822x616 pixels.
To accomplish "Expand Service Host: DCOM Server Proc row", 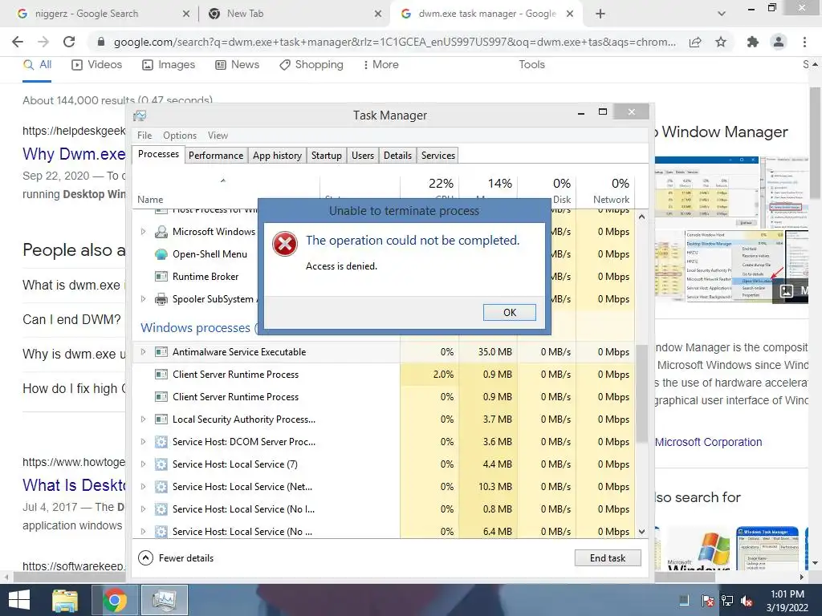I will tap(143, 442).
